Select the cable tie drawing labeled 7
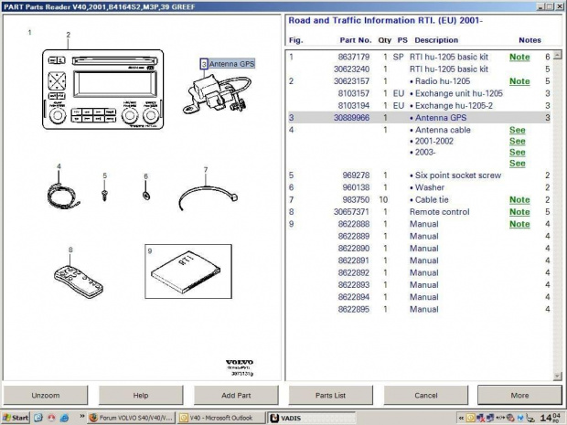The height and width of the screenshot is (425, 567). pos(209,197)
